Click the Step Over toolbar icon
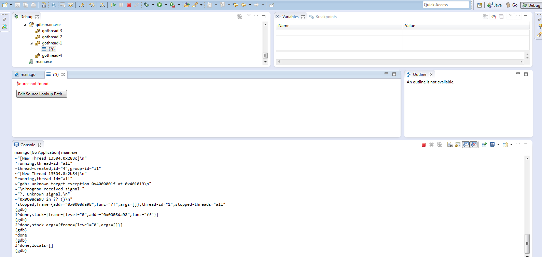This screenshot has height=257, width=542. point(92,5)
